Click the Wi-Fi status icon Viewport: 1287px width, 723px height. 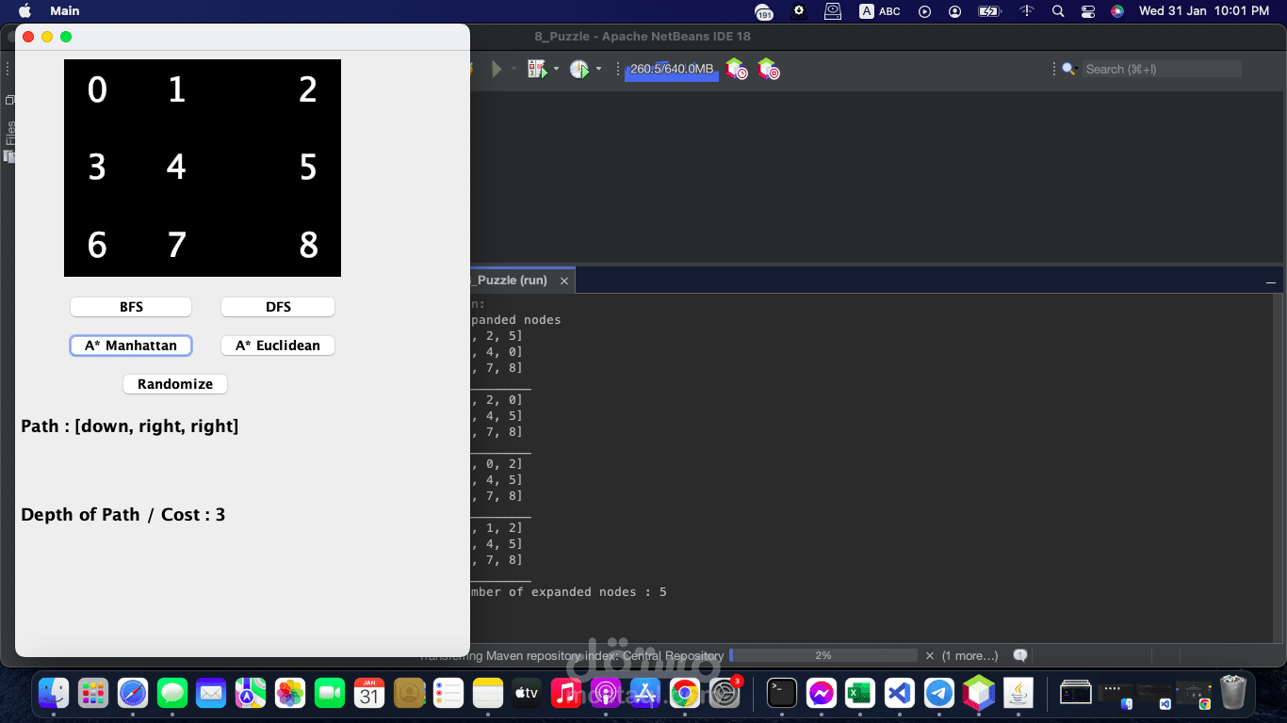point(1027,11)
